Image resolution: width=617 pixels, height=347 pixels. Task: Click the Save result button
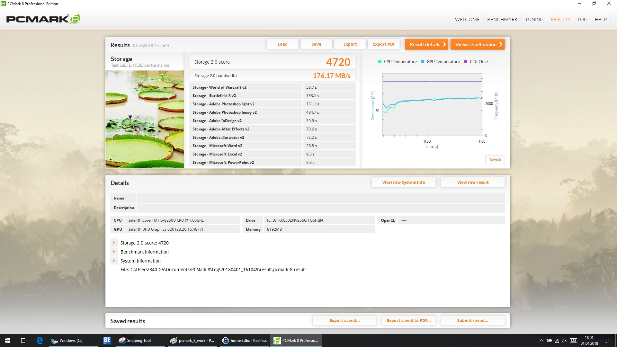pos(316,44)
